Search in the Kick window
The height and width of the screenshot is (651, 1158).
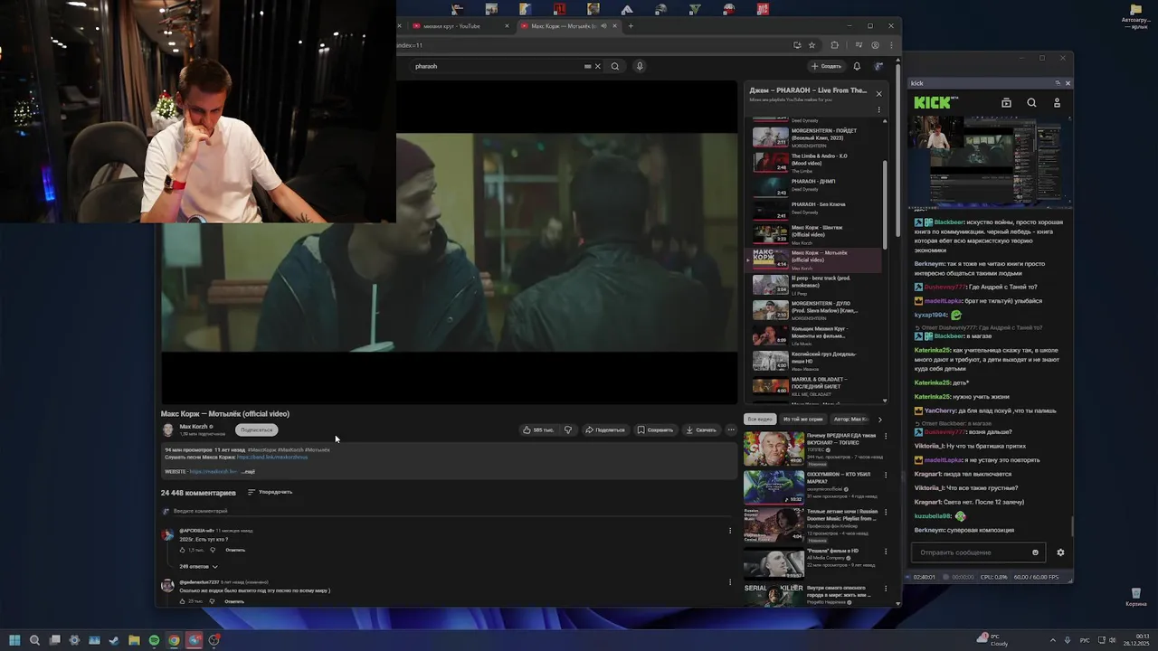pos(1031,103)
